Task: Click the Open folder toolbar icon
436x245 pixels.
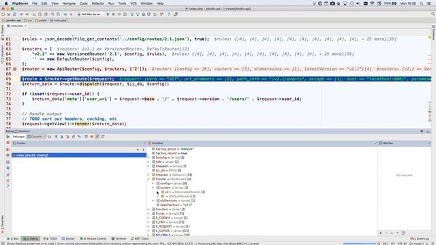Action: point(3,14)
